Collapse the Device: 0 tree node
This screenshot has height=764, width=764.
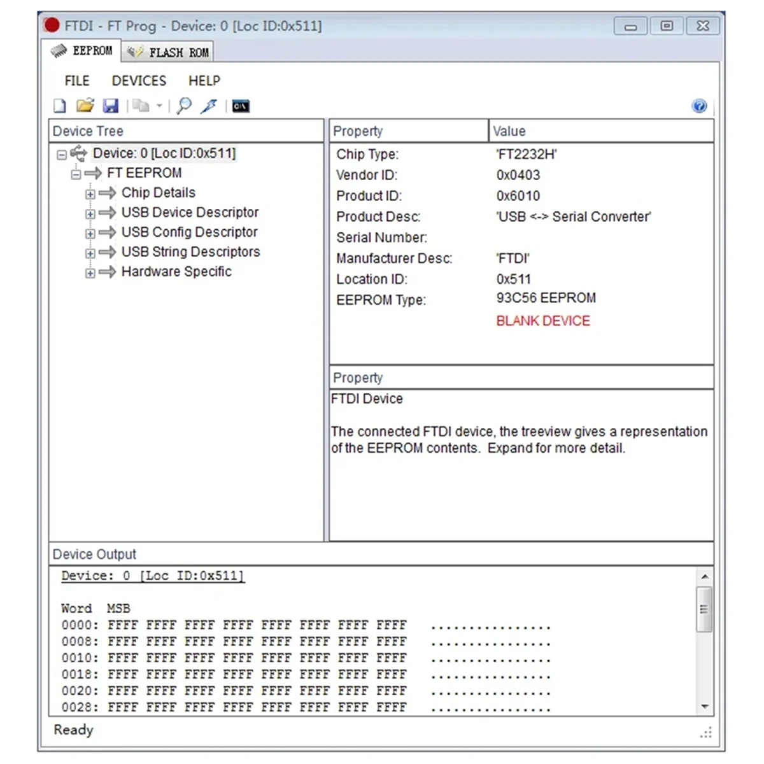click(x=62, y=155)
